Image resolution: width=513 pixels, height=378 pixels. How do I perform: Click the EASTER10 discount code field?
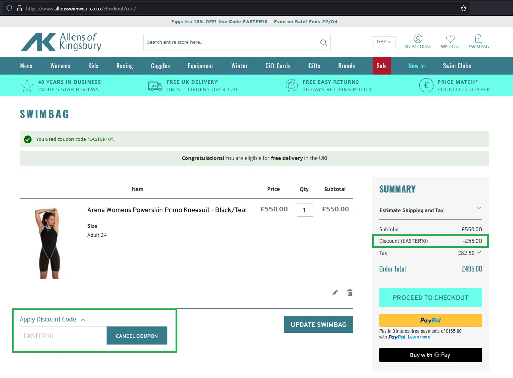(63, 336)
